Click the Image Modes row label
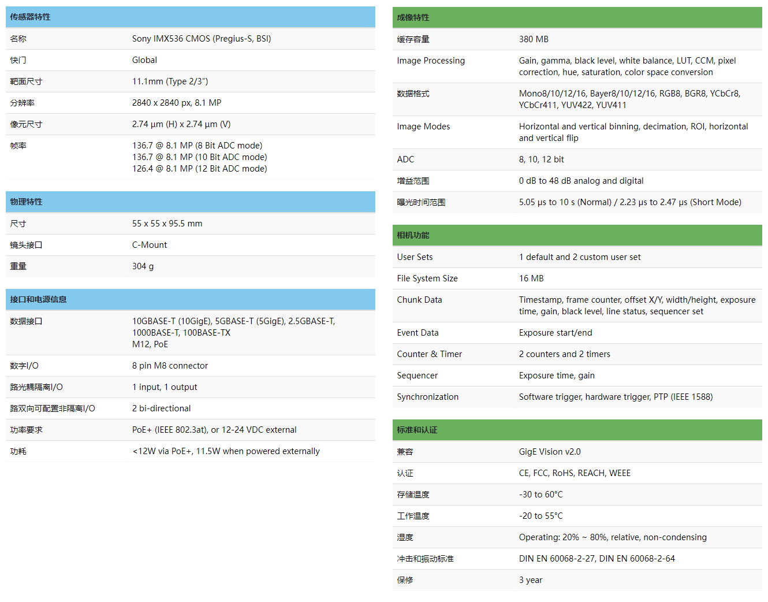This screenshot has height=602, width=768. pos(423,127)
